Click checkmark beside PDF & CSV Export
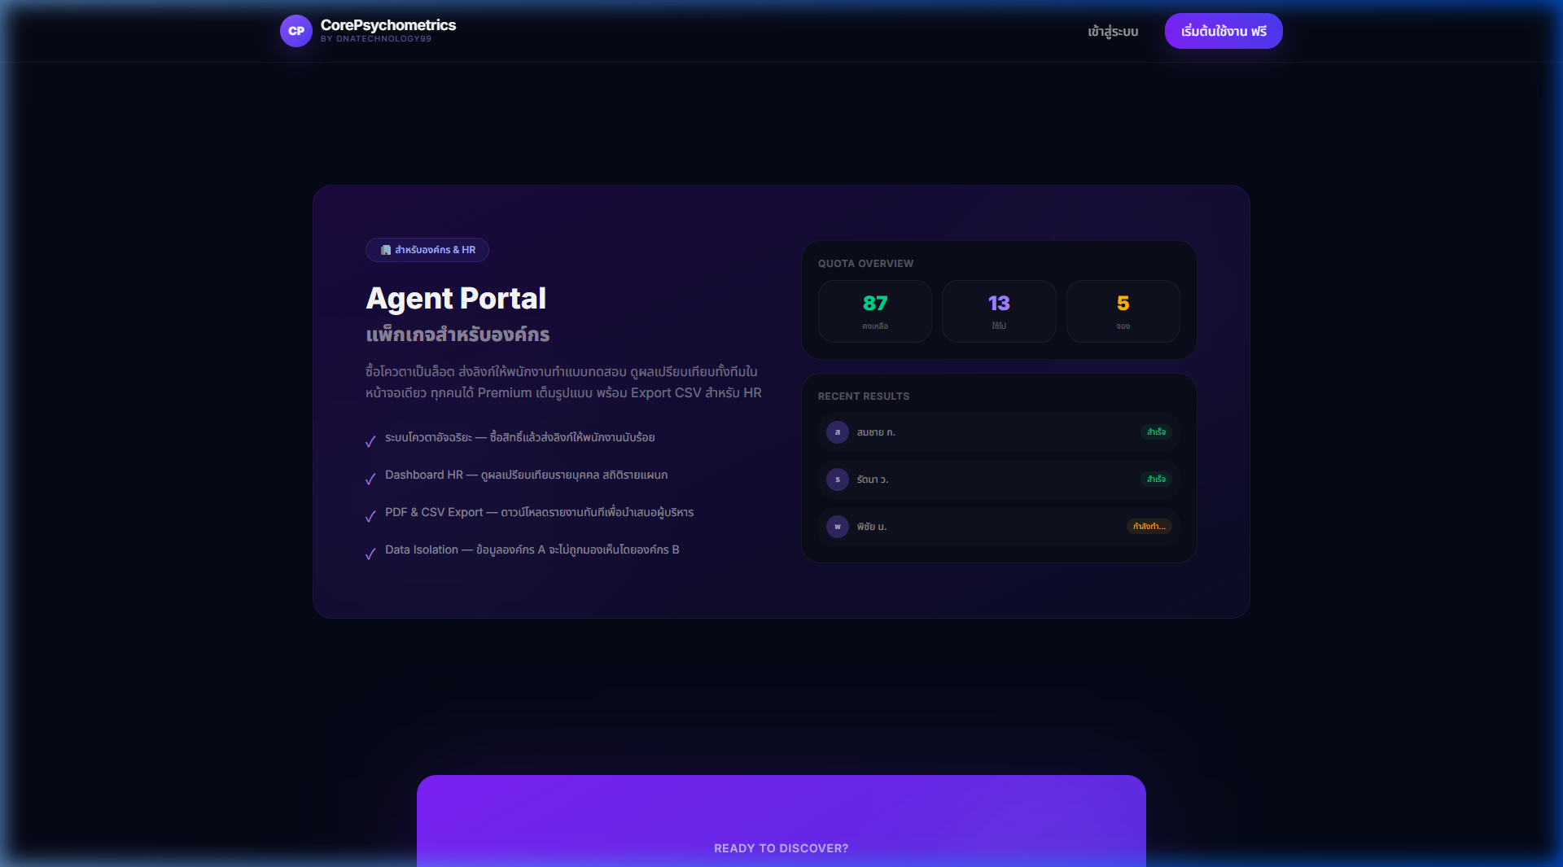 pos(370,516)
